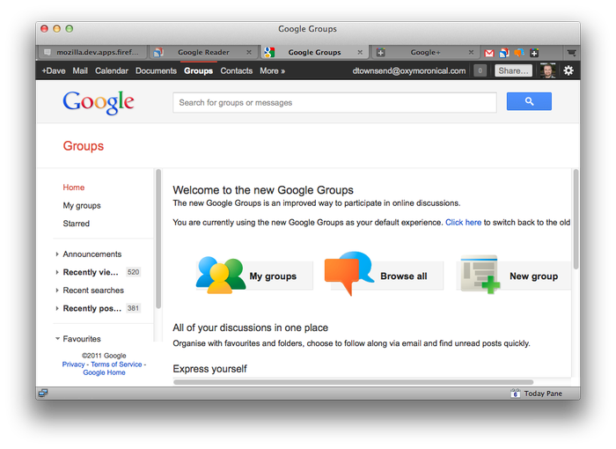
Task: Grab the horizontal scrollbar below content
Action: click(x=353, y=382)
